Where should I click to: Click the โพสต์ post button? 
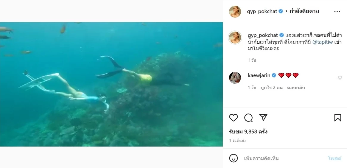coord(334,158)
